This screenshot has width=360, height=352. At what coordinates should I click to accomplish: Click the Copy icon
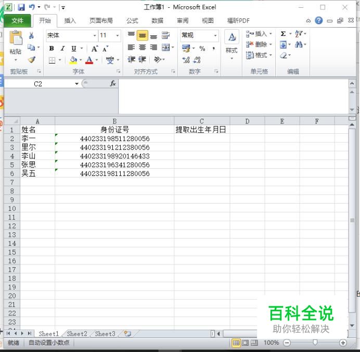click(x=31, y=47)
